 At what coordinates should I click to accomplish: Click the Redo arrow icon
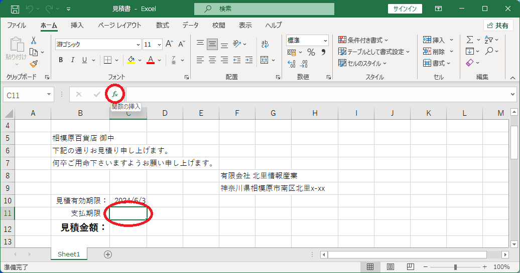49,9
